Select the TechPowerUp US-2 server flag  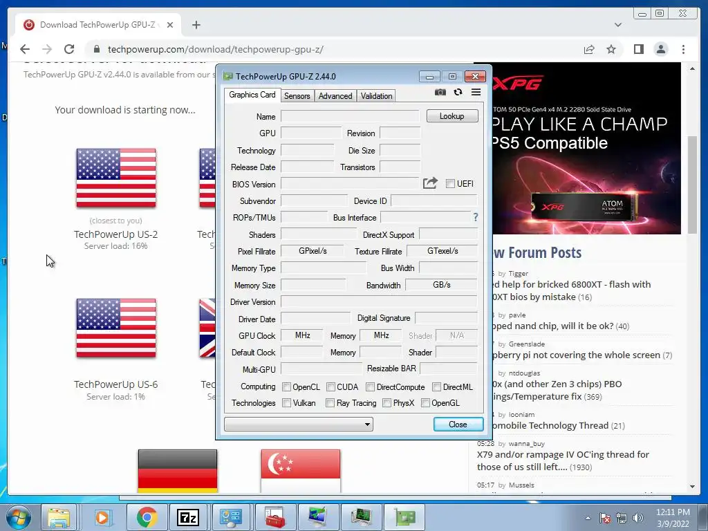pos(116,178)
